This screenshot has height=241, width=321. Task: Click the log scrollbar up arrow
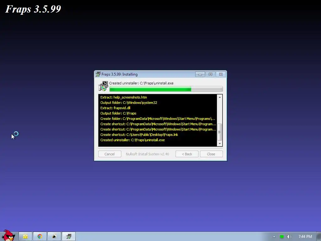point(220,97)
